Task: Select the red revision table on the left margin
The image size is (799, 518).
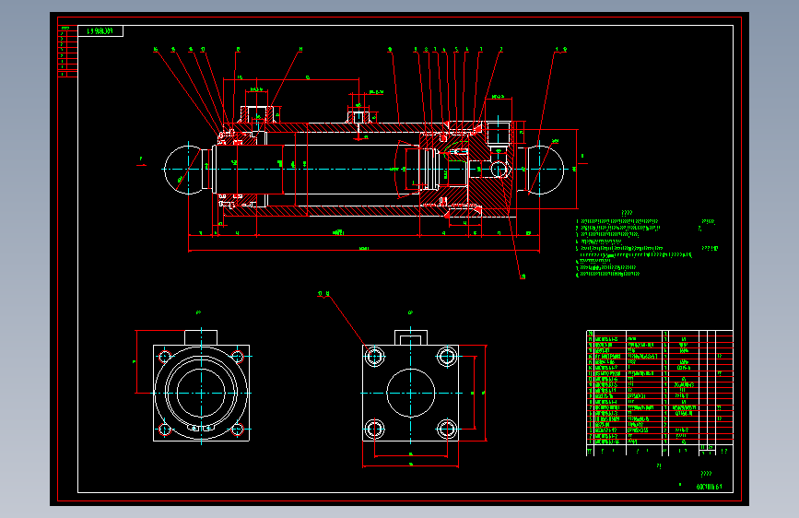Action: (68, 51)
